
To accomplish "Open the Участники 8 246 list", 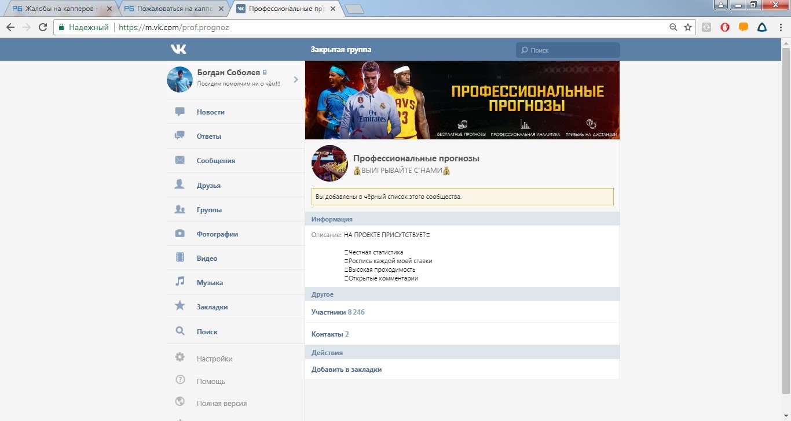I will point(338,312).
